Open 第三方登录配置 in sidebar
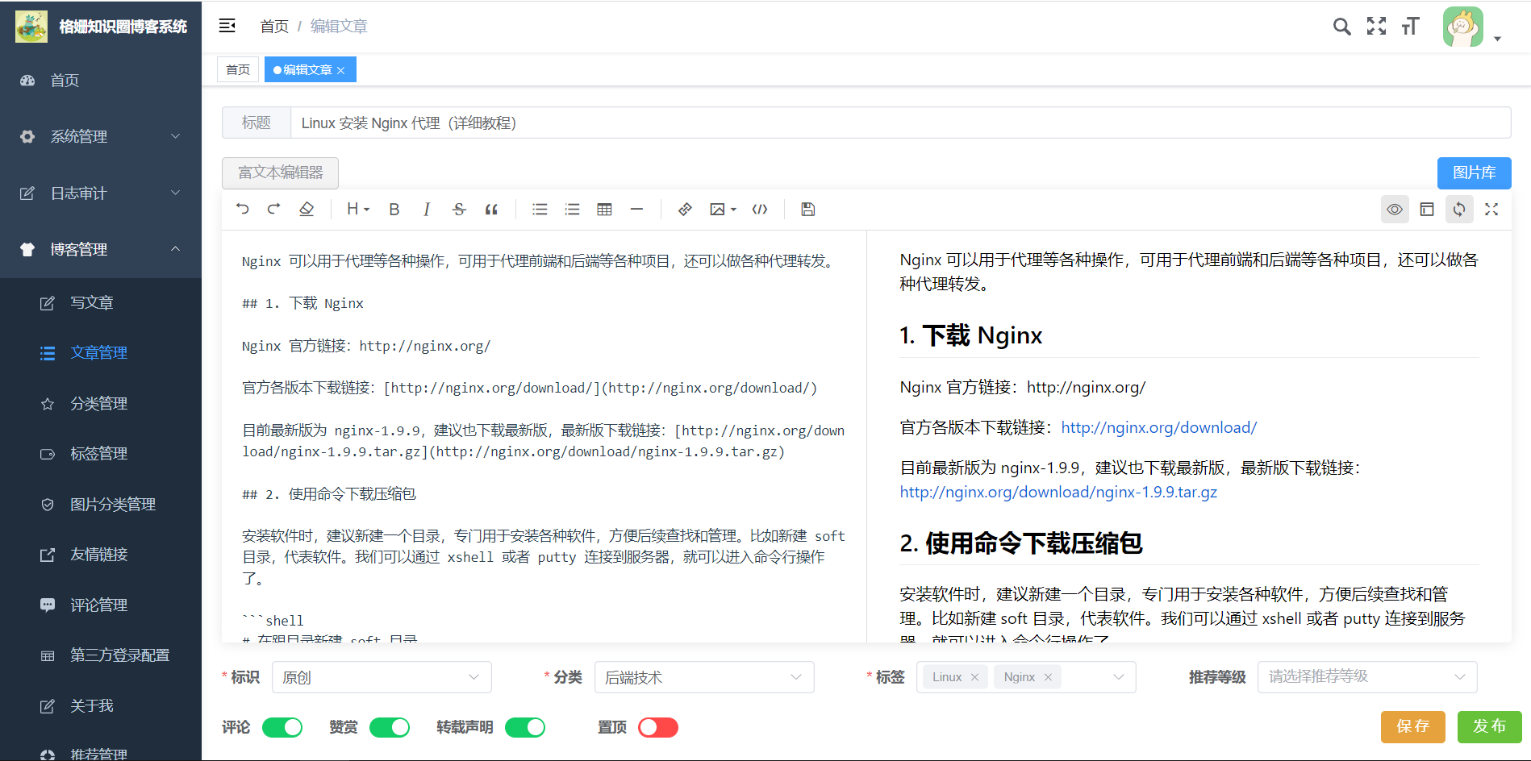This screenshot has height=761, width=1531. click(101, 655)
